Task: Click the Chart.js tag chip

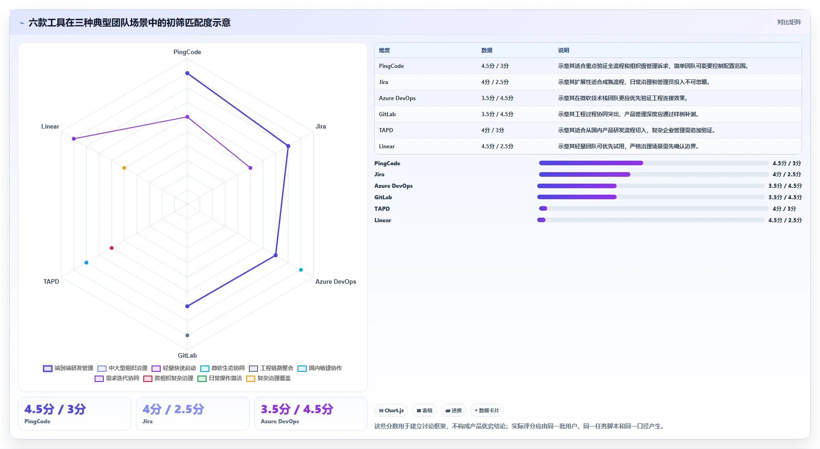Action: [391, 410]
